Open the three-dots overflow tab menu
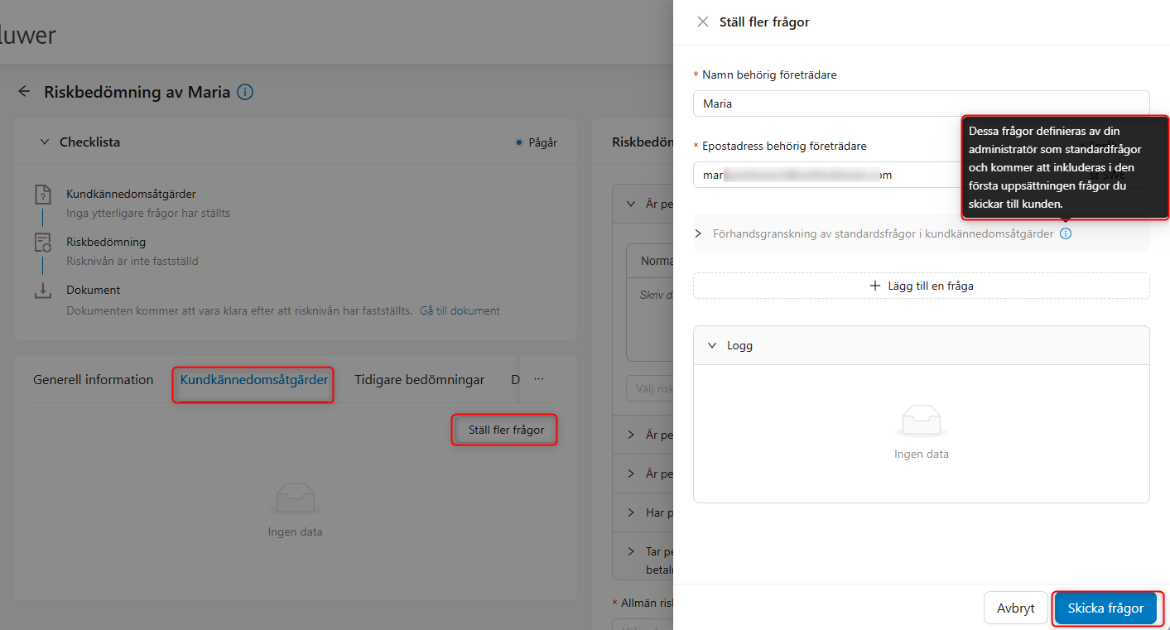Viewport: 1170px width, 630px height. 539,379
